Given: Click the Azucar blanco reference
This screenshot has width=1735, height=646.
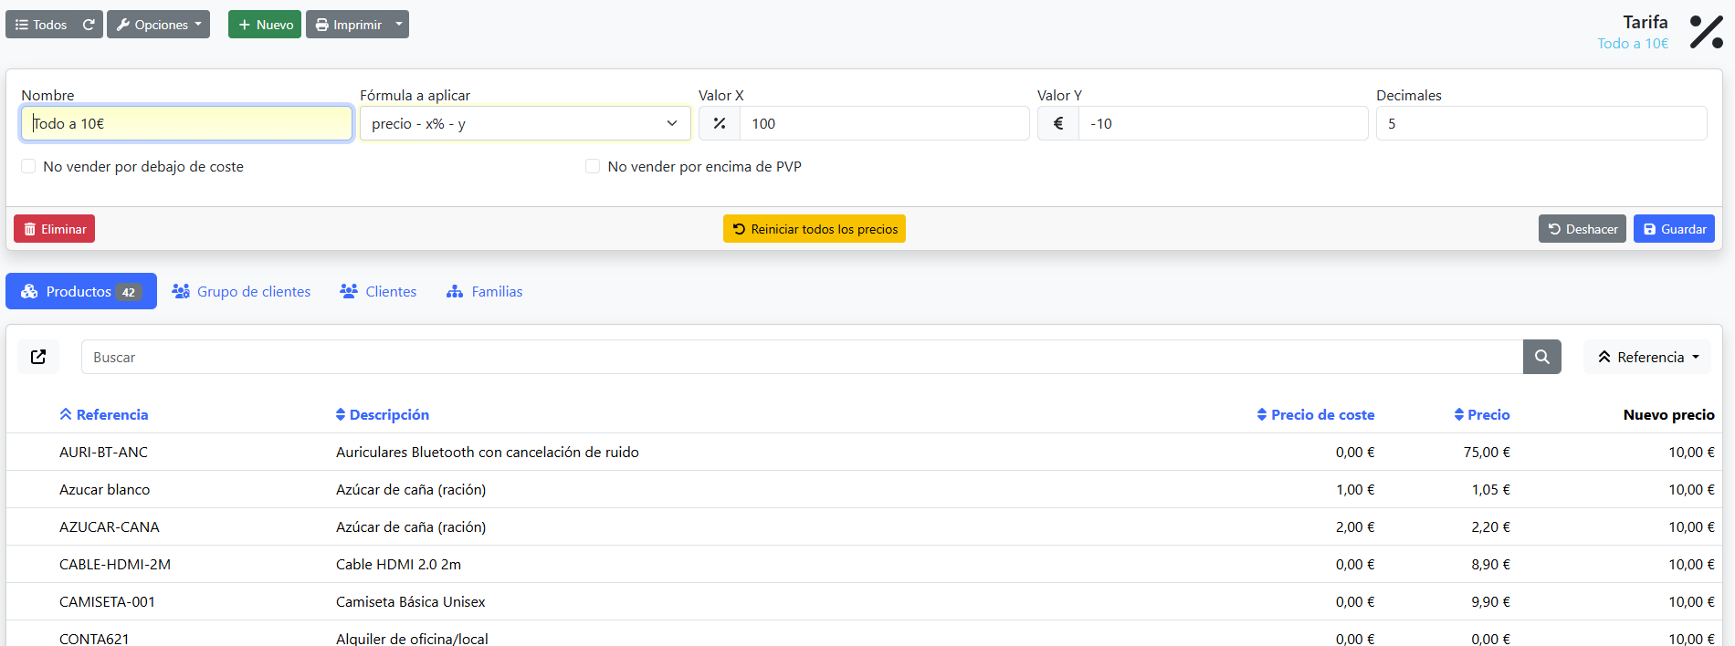Looking at the screenshot, I should [x=104, y=489].
